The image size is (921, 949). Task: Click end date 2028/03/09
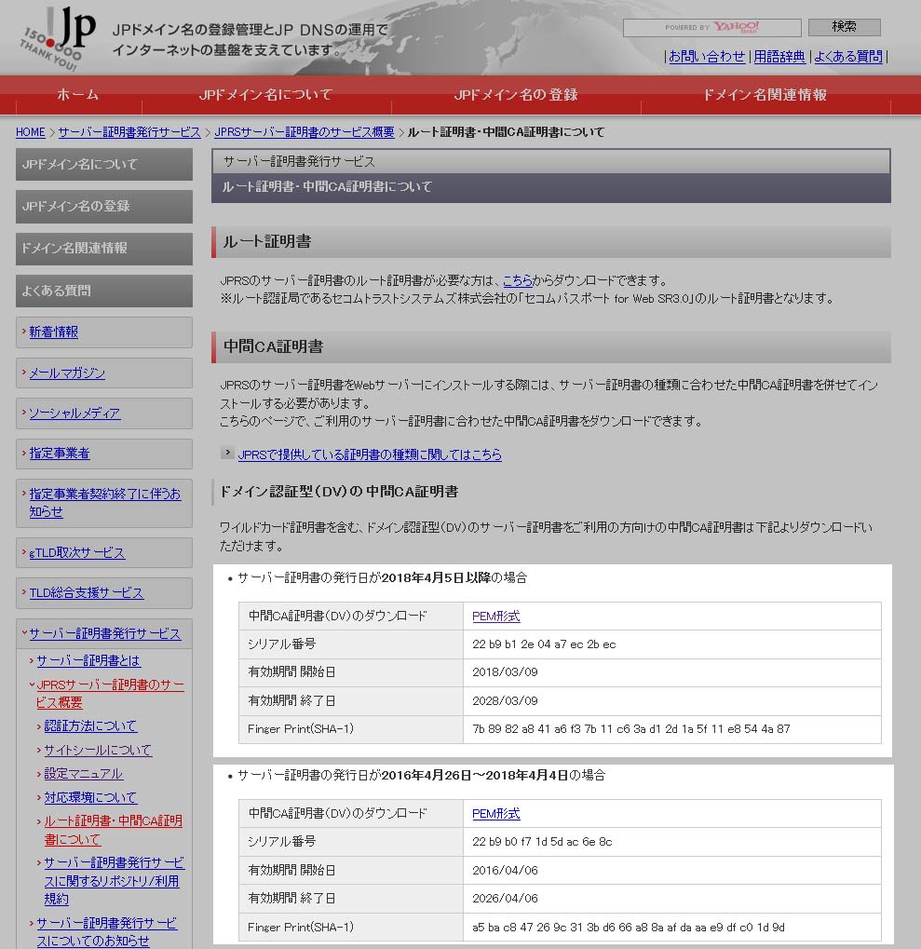pyautogui.click(x=505, y=700)
